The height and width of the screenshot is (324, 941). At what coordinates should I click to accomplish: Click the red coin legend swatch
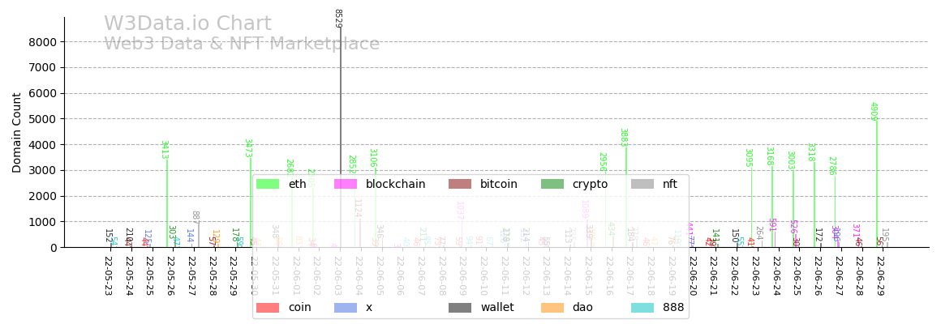coord(268,308)
